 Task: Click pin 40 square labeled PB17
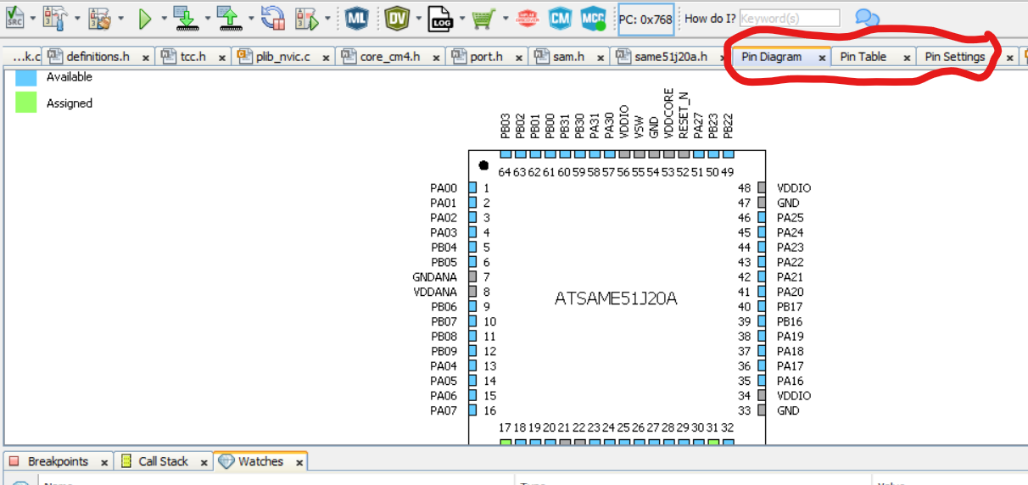(x=762, y=307)
